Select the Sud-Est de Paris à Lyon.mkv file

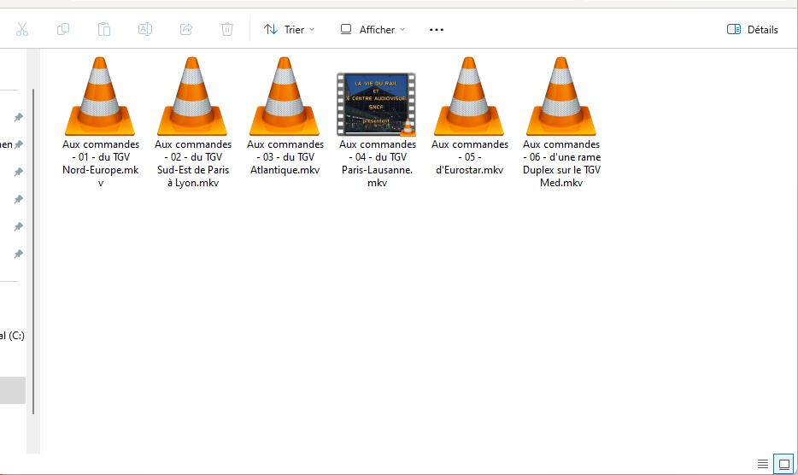[x=193, y=97]
